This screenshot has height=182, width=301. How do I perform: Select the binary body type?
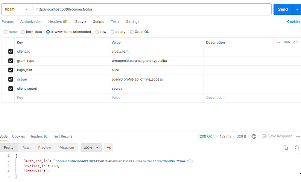(x=112, y=32)
